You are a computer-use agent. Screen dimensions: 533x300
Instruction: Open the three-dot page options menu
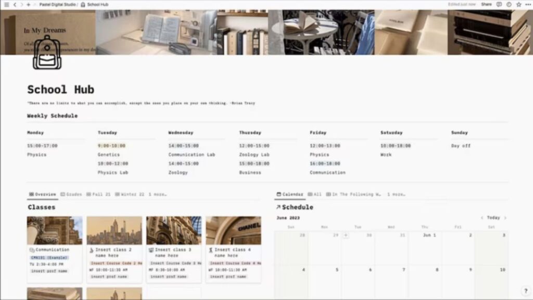click(527, 4)
